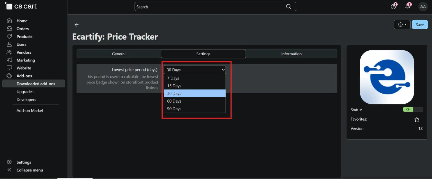
Task: Open the Users menu item
Action: tap(21, 44)
